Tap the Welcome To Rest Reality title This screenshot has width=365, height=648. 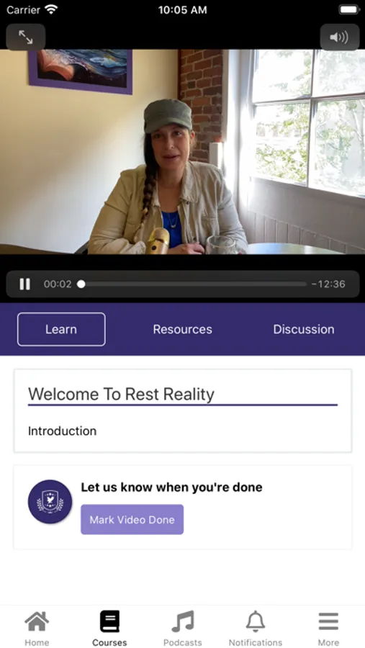pos(121,395)
